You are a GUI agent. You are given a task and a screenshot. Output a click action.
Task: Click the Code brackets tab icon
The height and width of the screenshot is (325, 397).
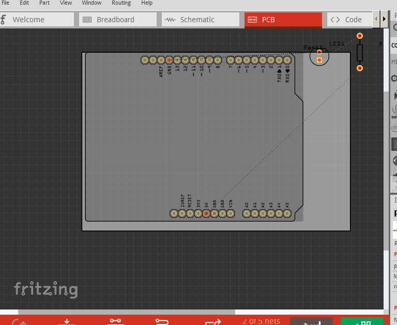[x=335, y=20]
